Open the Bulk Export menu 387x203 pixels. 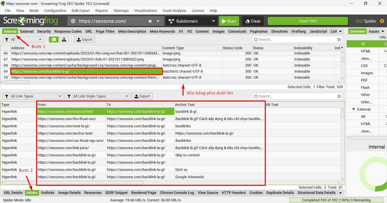point(81,10)
